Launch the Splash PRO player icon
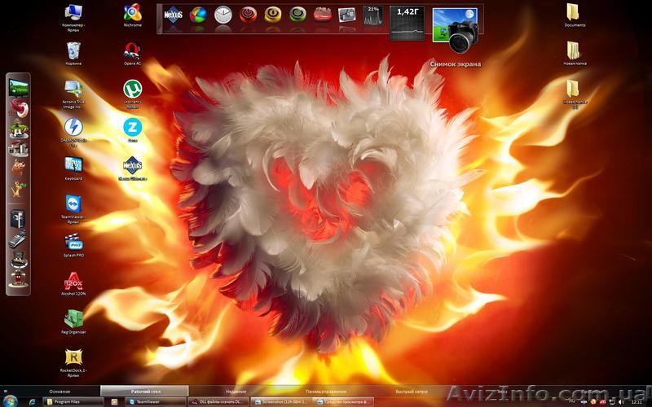 click(73, 242)
